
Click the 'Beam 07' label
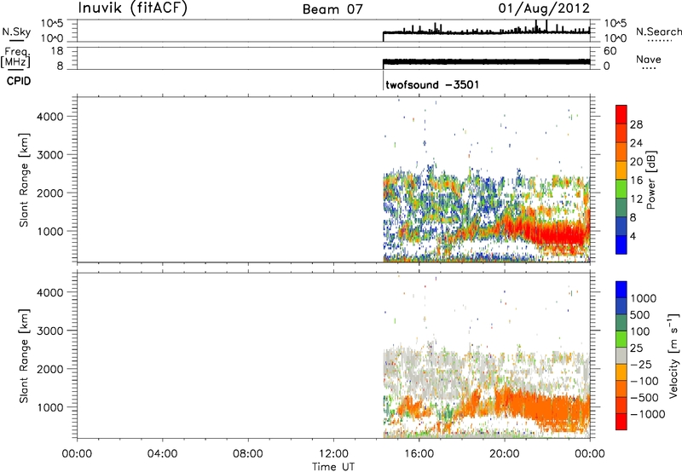pos(332,9)
